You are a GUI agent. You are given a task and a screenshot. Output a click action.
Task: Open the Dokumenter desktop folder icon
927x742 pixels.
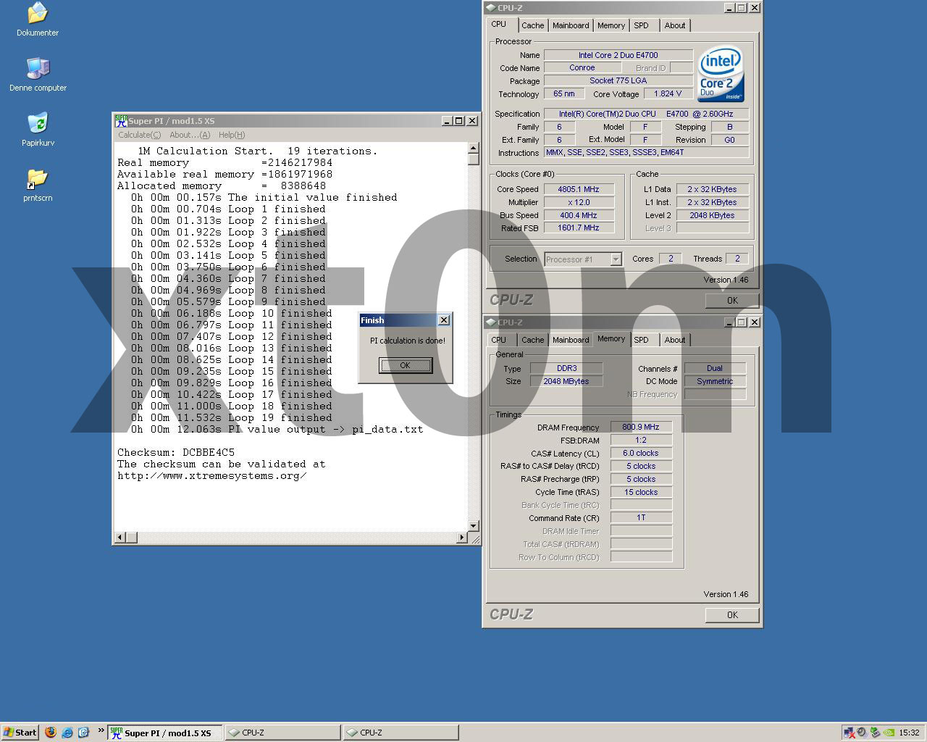point(38,13)
